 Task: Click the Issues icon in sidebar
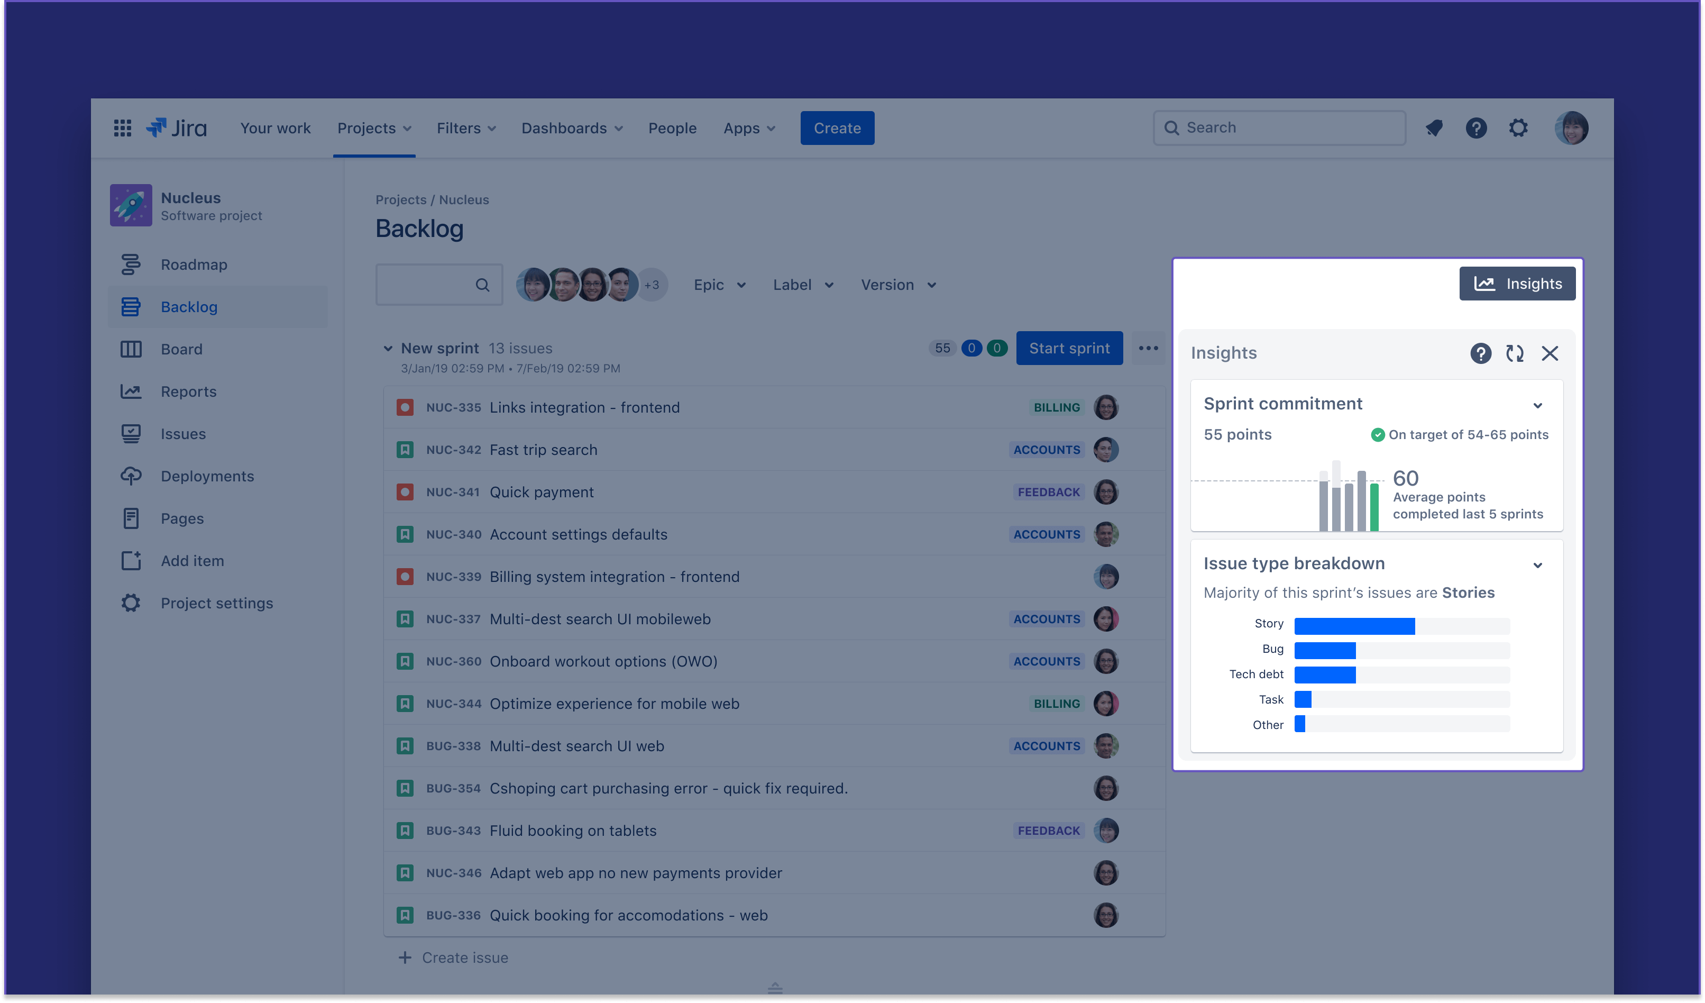click(130, 432)
